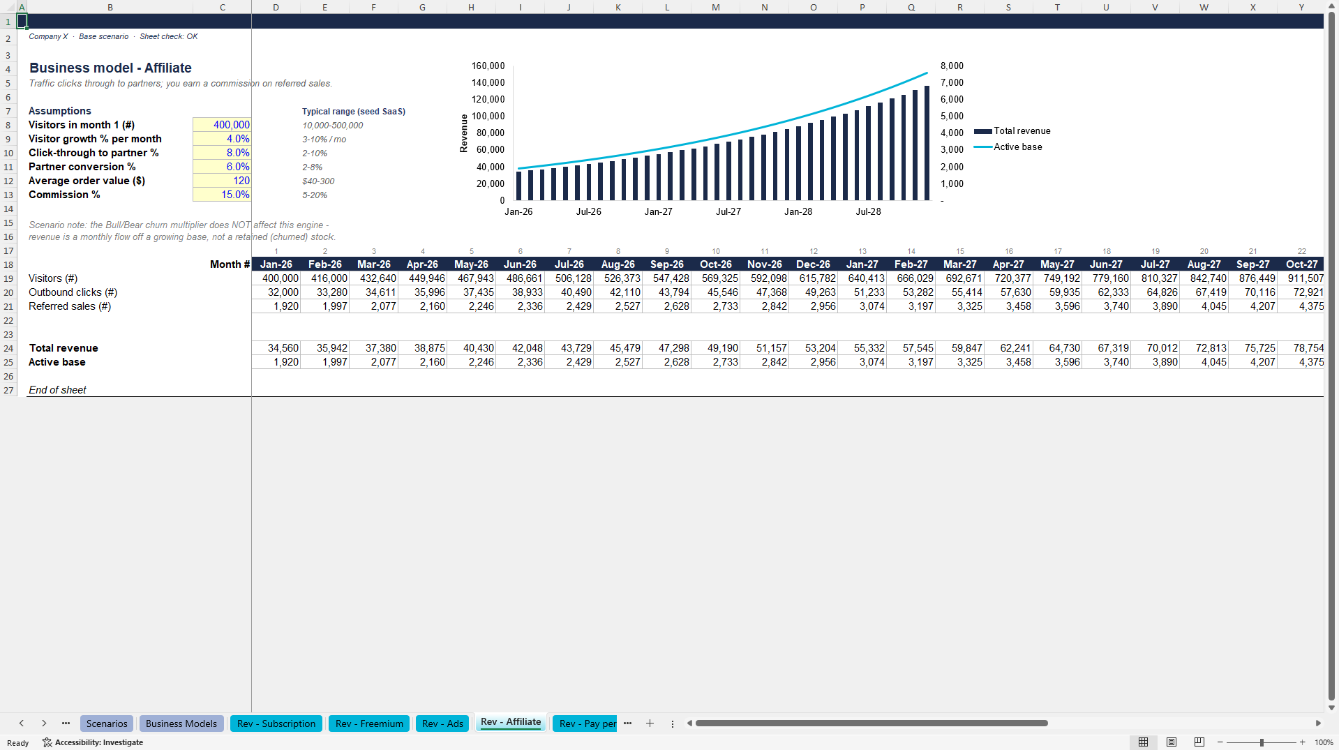Screen dimensions: 1339x750
Task: Add a new sheet with plus icon
Action: click(x=650, y=723)
